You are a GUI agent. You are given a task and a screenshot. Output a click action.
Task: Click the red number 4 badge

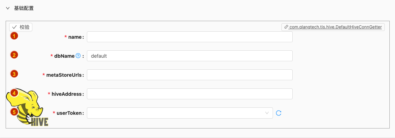(14, 93)
